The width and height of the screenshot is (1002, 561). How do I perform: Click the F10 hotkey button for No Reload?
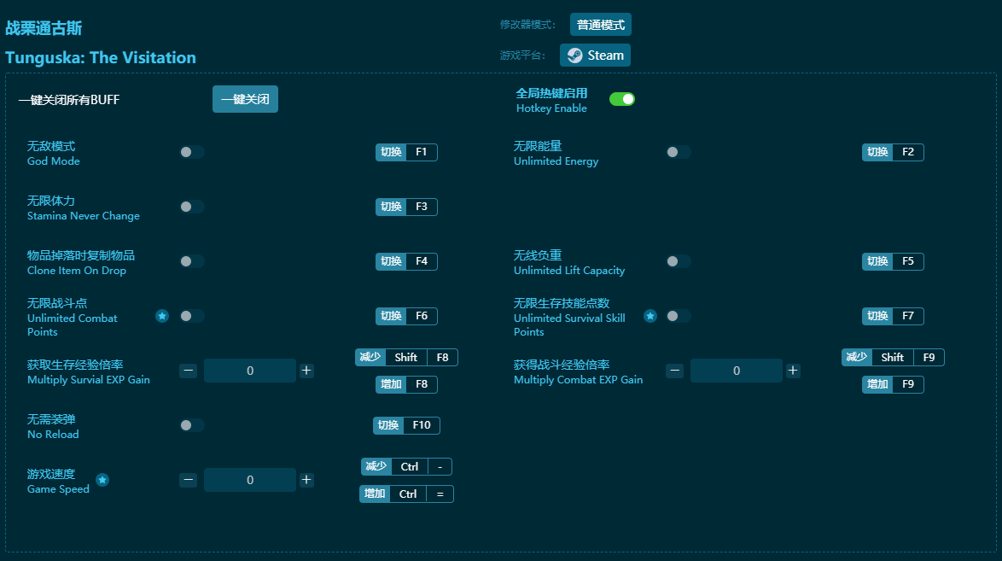pos(406,425)
